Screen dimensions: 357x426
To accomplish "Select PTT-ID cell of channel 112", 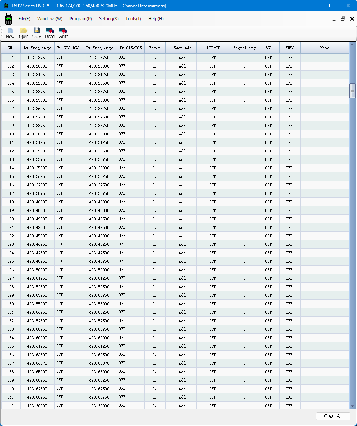I will (x=214, y=151).
